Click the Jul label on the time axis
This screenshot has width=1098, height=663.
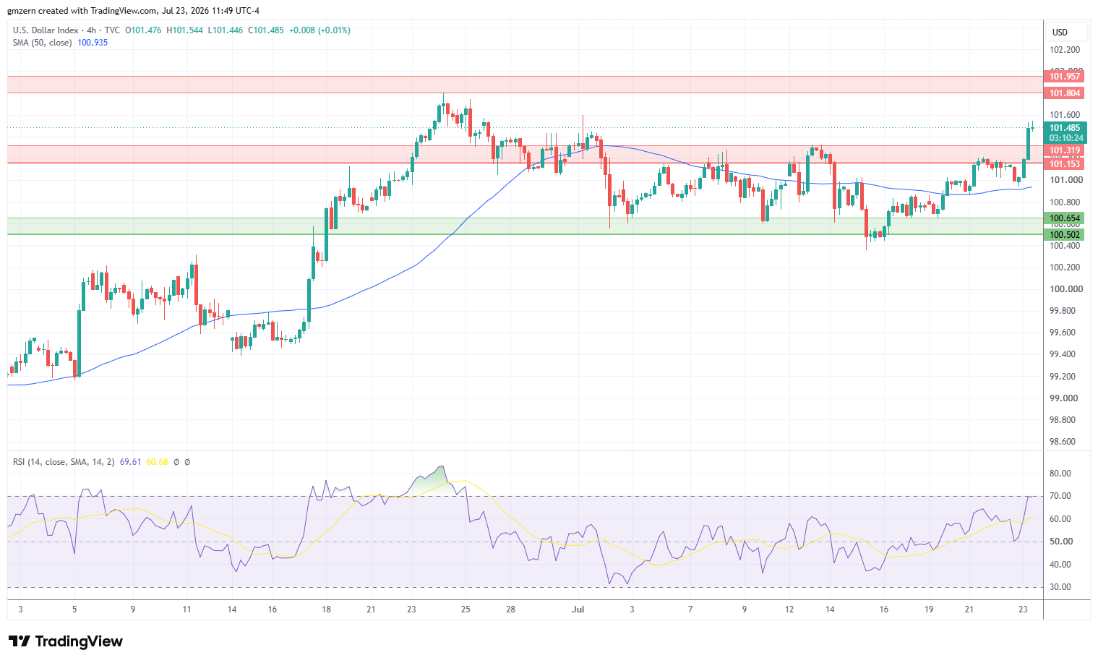coord(578,609)
